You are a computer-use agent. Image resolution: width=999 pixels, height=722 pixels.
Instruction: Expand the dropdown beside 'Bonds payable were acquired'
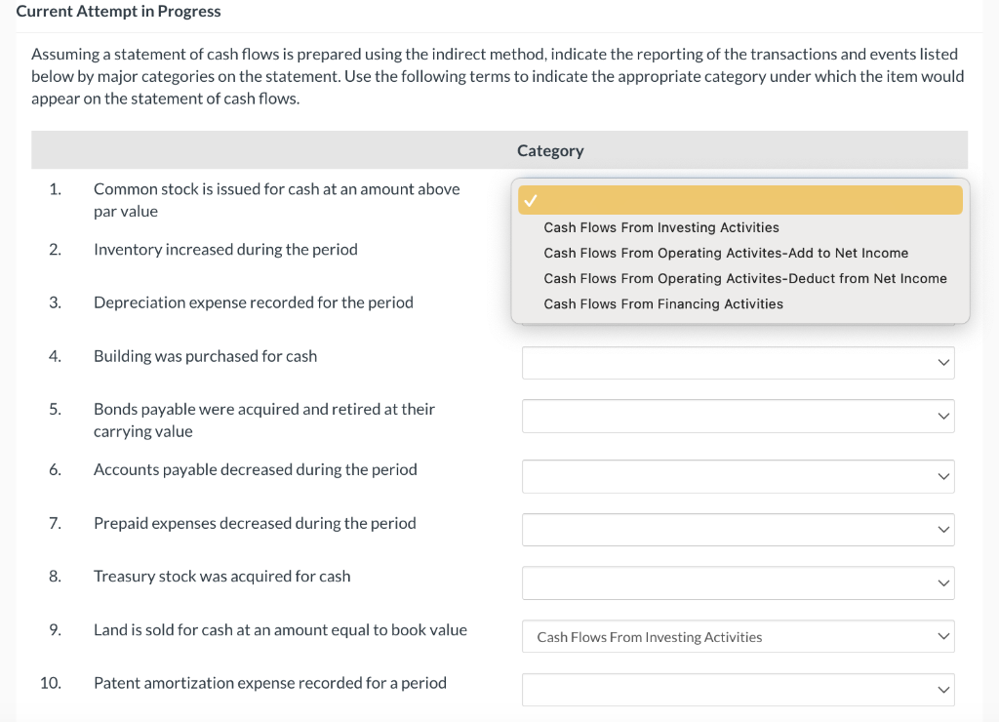click(738, 416)
